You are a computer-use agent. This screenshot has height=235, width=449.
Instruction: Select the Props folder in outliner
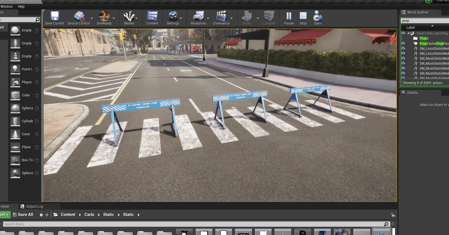(424, 38)
